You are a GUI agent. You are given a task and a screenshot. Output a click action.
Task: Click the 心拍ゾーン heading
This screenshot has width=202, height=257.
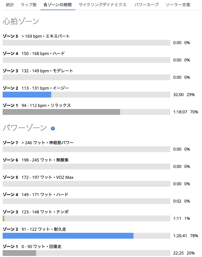21,21
